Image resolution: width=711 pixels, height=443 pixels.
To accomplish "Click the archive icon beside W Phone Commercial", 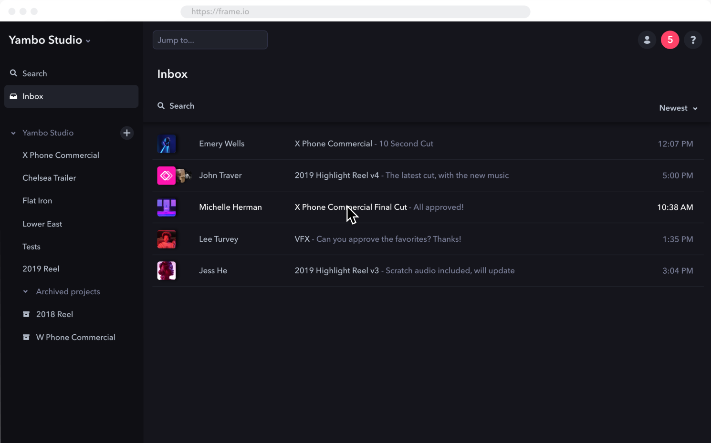I will [26, 337].
